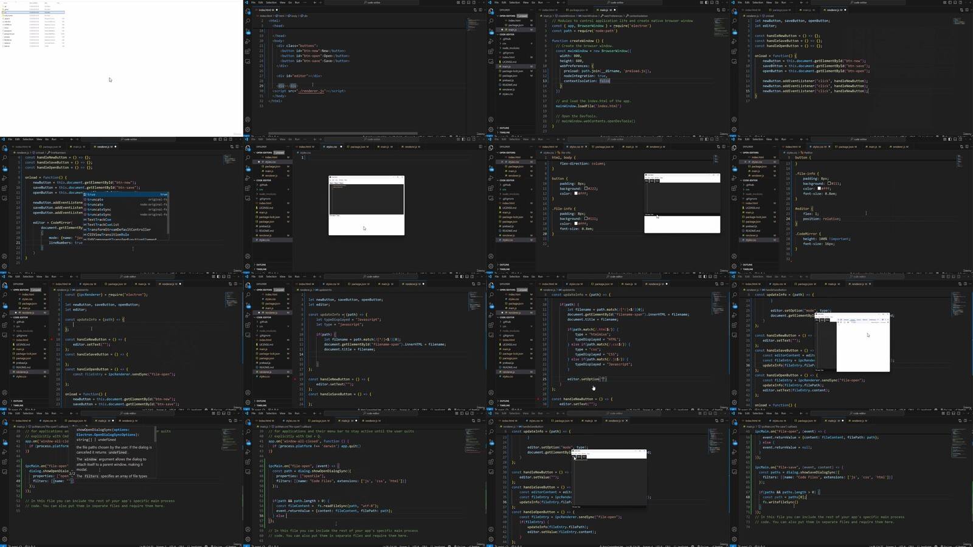Click Search icon in empty styles.css frame
973x547 pixels.
pos(248,157)
